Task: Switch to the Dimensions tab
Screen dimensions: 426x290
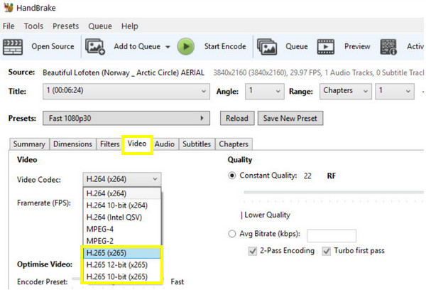Action: click(72, 144)
